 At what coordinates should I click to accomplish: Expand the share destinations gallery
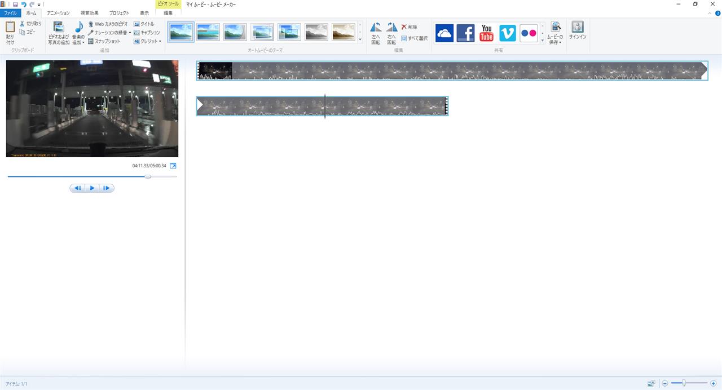543,41
